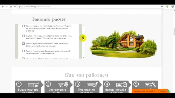Check the Замена кровли option
Screen dimensions: 175x98
pyautogui.click(x=24, y=26)
